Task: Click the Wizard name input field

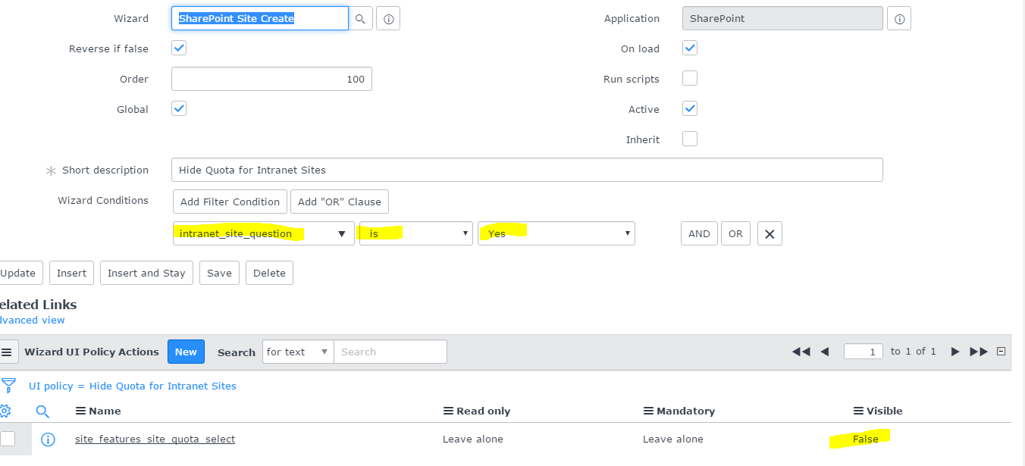Action: coord(260,18)
